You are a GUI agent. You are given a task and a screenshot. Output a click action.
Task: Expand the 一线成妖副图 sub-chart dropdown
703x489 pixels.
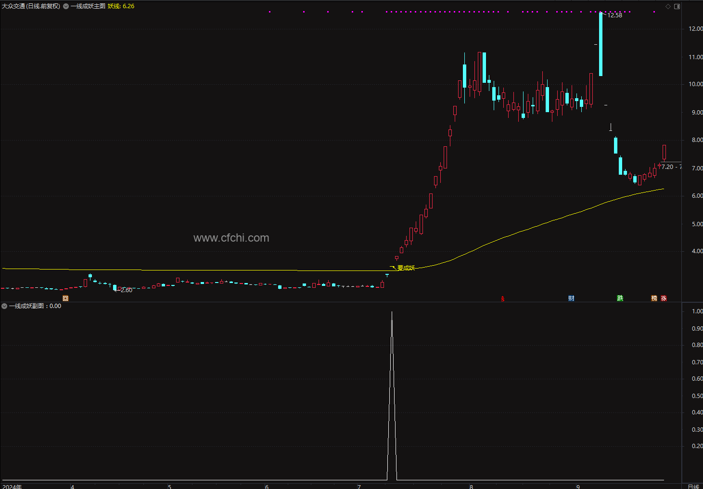(4, 306)
